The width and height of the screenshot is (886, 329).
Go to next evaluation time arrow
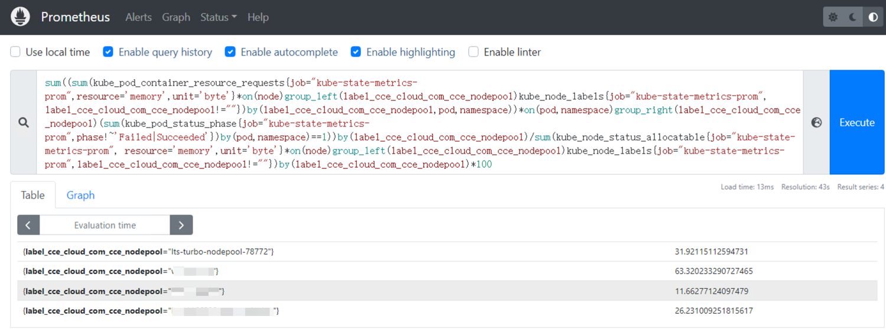point(181,225)
